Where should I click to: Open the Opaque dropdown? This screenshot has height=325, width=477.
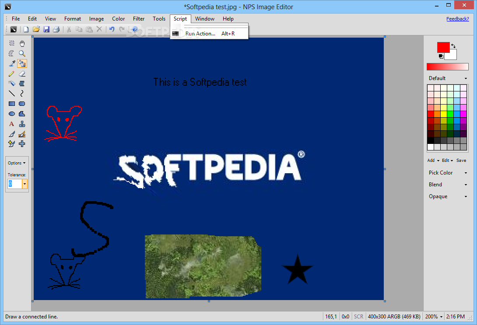(x=448, y=196)
